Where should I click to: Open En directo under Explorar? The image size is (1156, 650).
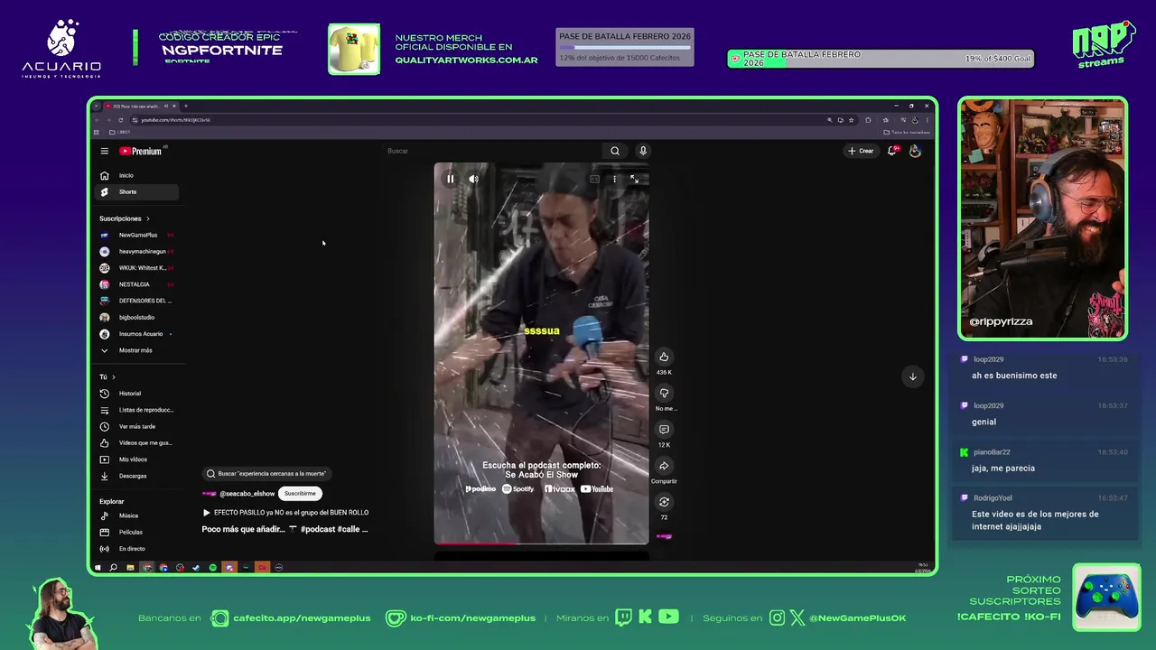pyautogui.click(x=136, y=549)
